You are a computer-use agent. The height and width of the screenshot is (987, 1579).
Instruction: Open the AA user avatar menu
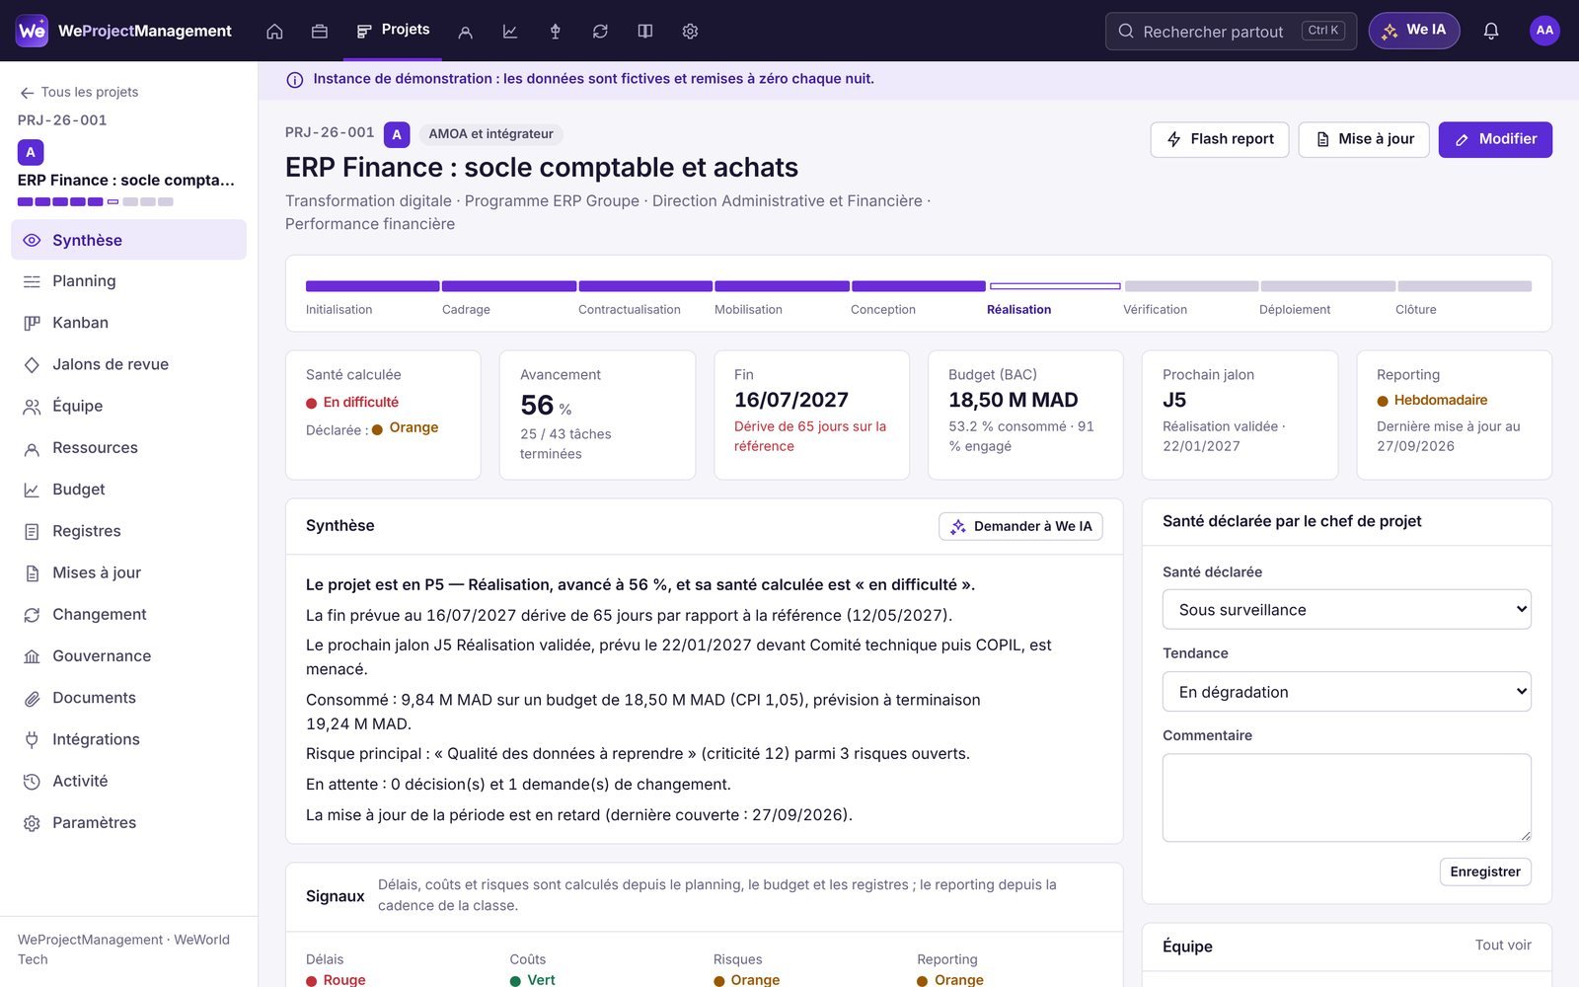tap(1544, 31)
